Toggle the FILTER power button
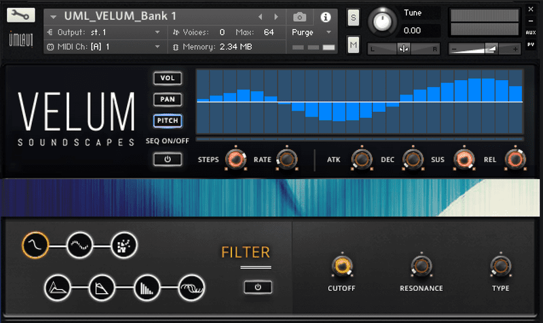The width and height of the screenshot is (543, 323). (x=258, y=287)
